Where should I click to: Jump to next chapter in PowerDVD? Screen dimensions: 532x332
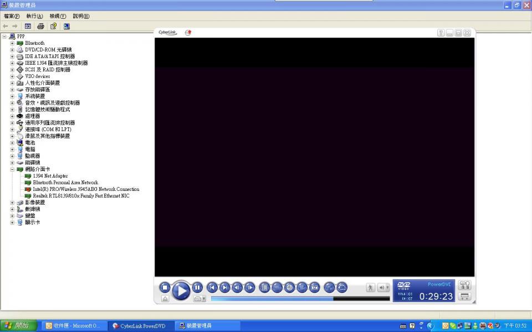(224, 288)
